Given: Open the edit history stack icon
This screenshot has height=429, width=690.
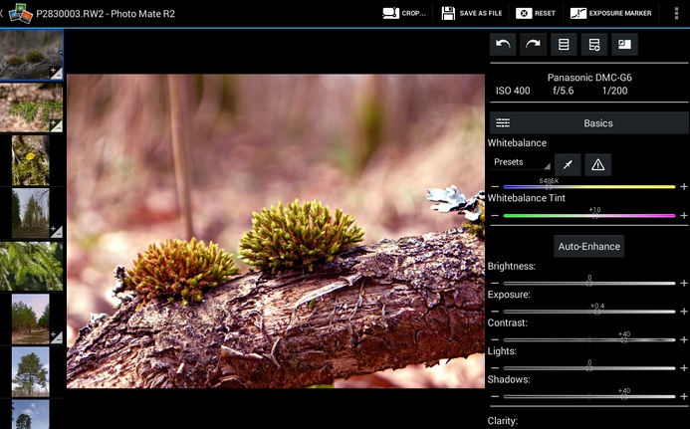Looking at the screenshot, I should pyautogui.click(x=564, y=45).
